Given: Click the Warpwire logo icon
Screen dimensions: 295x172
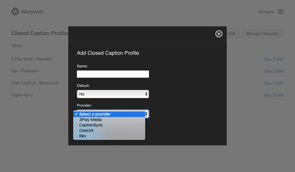Looking at the screenshot, I should point(15,11).
